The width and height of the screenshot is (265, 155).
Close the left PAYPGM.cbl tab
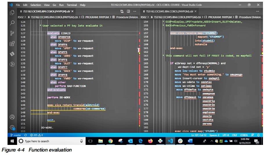(72, 11)
